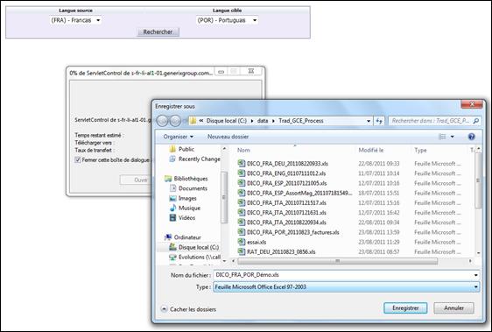Click the refresh icon beside the address bar
This screenshot has height=332, width=492.
379,121
